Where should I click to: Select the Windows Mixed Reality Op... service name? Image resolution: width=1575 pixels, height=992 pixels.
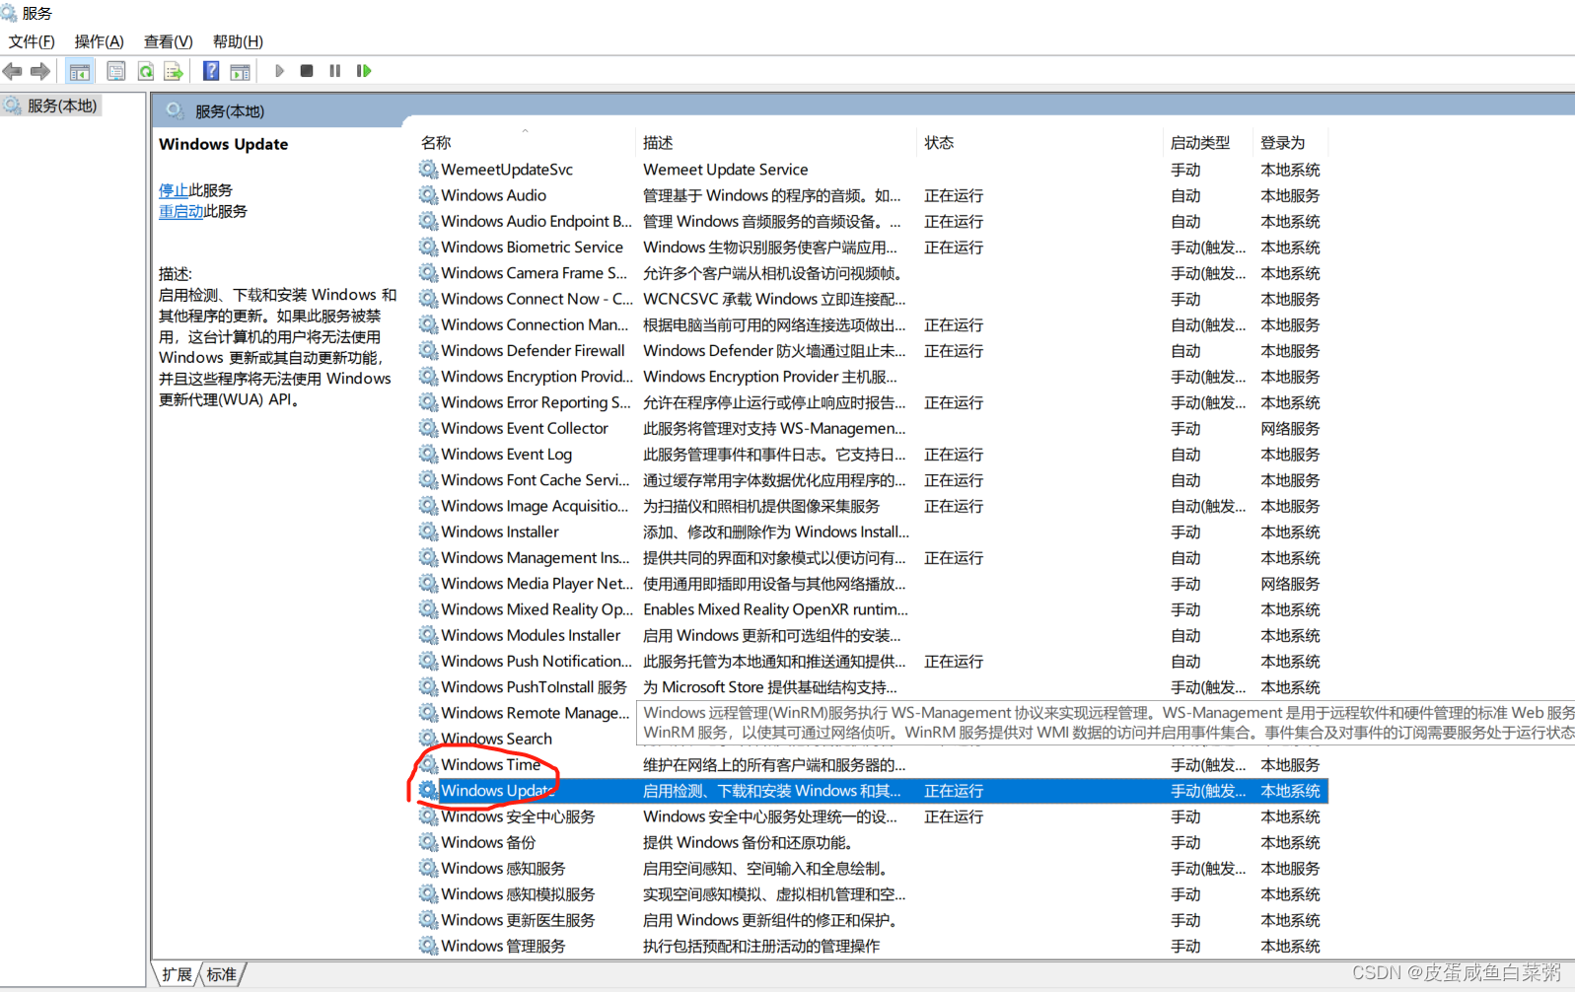537,609
